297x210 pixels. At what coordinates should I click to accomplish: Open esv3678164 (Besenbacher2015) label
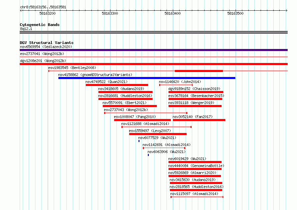[196, 96]
